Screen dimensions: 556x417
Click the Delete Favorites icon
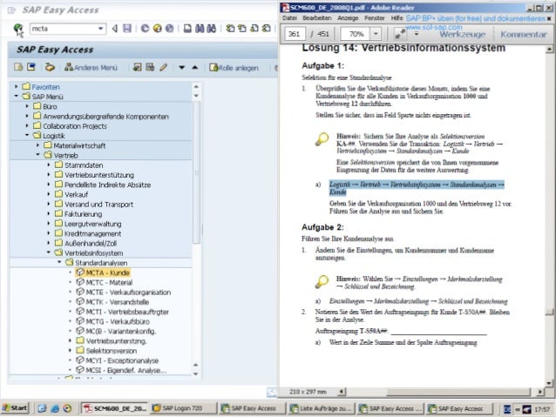tap(150, 67)
